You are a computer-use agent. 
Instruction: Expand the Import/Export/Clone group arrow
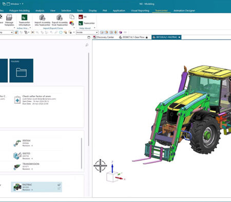pyautogui.click(x=74, y=28)
